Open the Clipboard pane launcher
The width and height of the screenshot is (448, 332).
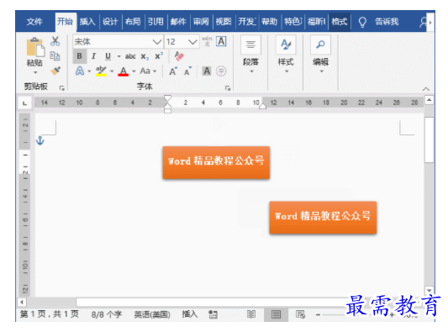pyautogui.click(x=62, y=88)
